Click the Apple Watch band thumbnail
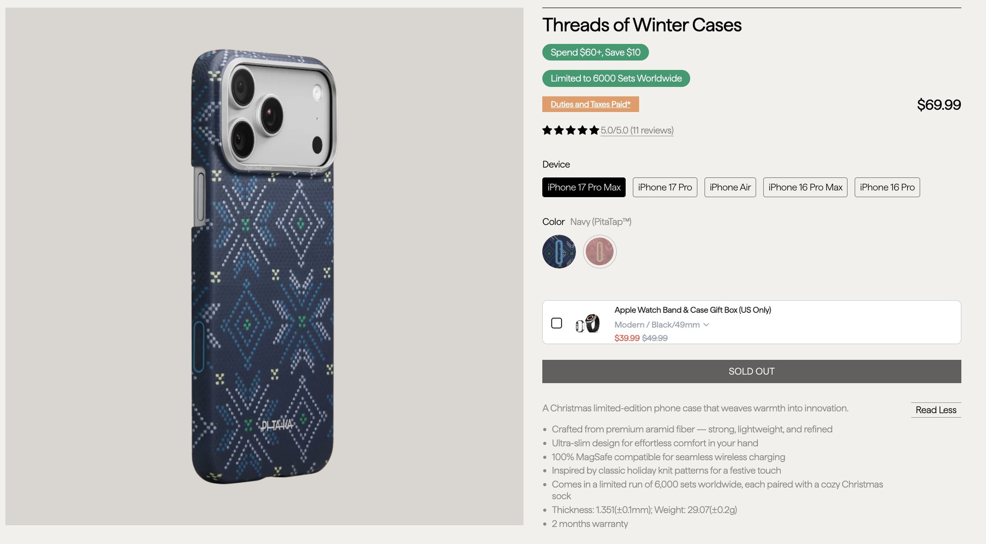Screen dimensions: 986x544 pyautogui.click(x=588, y=324)
